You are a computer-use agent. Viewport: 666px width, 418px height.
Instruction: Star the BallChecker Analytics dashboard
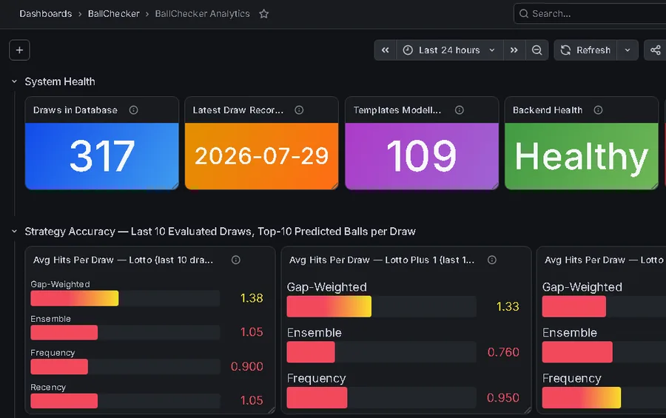point(263,13)
